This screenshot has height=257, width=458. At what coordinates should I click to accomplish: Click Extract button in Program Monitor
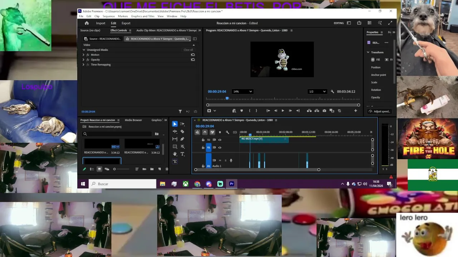[x=317, y=111]
